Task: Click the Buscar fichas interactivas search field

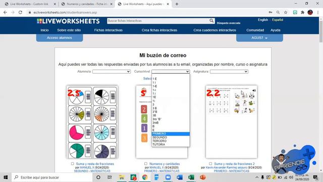Action: [x=158, y=21]
